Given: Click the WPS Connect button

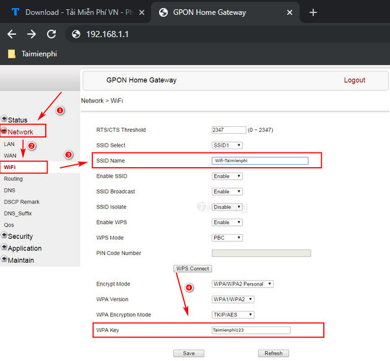Looking at the screenshot, I should click(193, 269).
